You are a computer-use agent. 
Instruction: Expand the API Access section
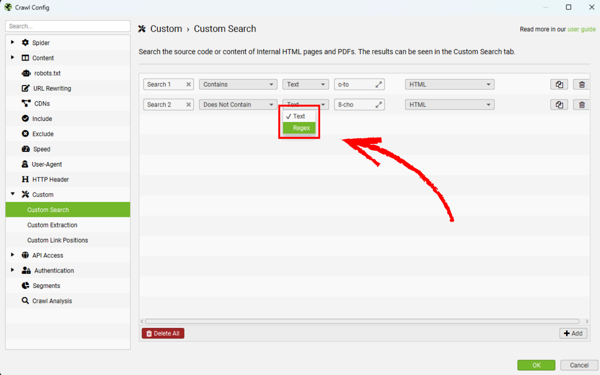(x=12, y=255)
